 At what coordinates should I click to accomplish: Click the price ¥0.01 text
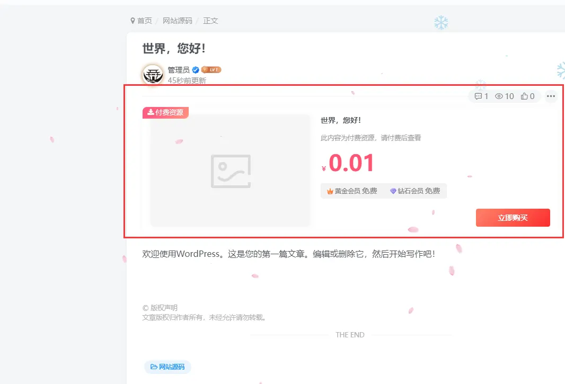pos(348,163)
